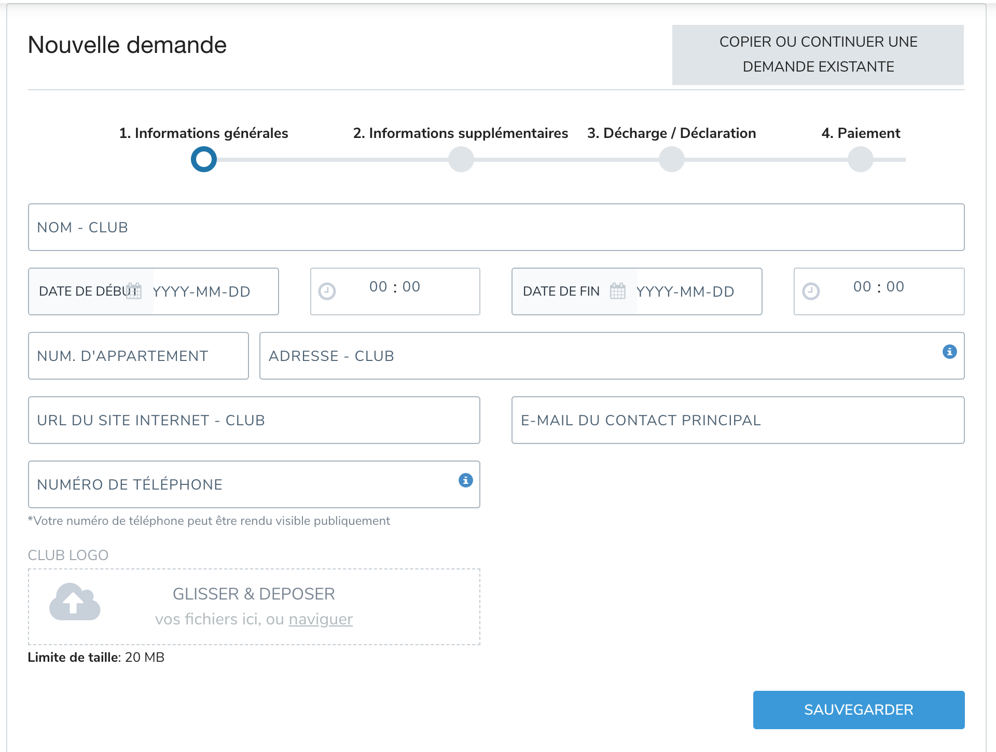Viewport: 996px width, 752px height.
Task: Open the 4. Paiement step label
Action: [861, 133]
